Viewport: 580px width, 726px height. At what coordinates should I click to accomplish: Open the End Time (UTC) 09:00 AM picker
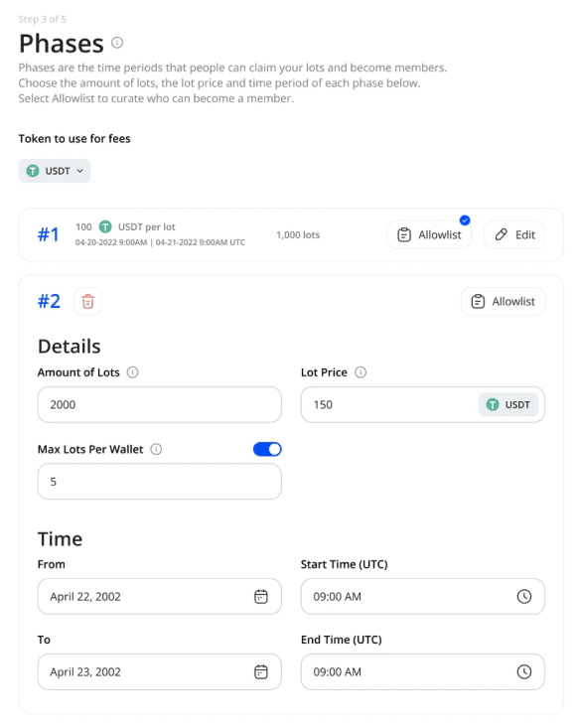pos(423,671)
